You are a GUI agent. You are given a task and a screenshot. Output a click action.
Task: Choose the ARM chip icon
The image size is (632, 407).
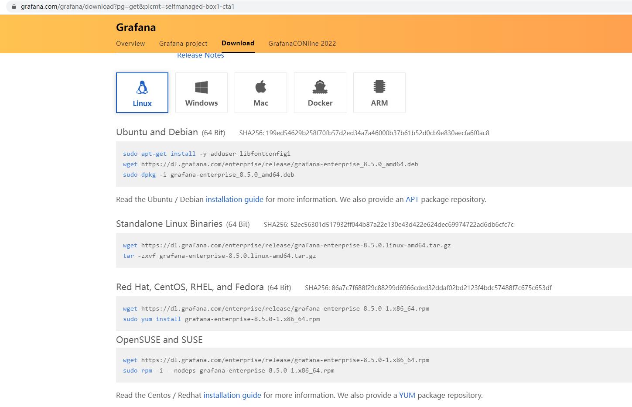[379, 87]
